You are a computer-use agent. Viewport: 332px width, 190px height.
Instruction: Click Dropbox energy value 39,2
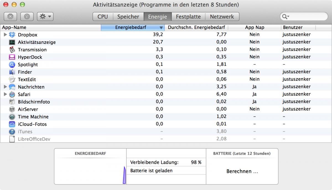pyautogui.click(x=158, y=34)
